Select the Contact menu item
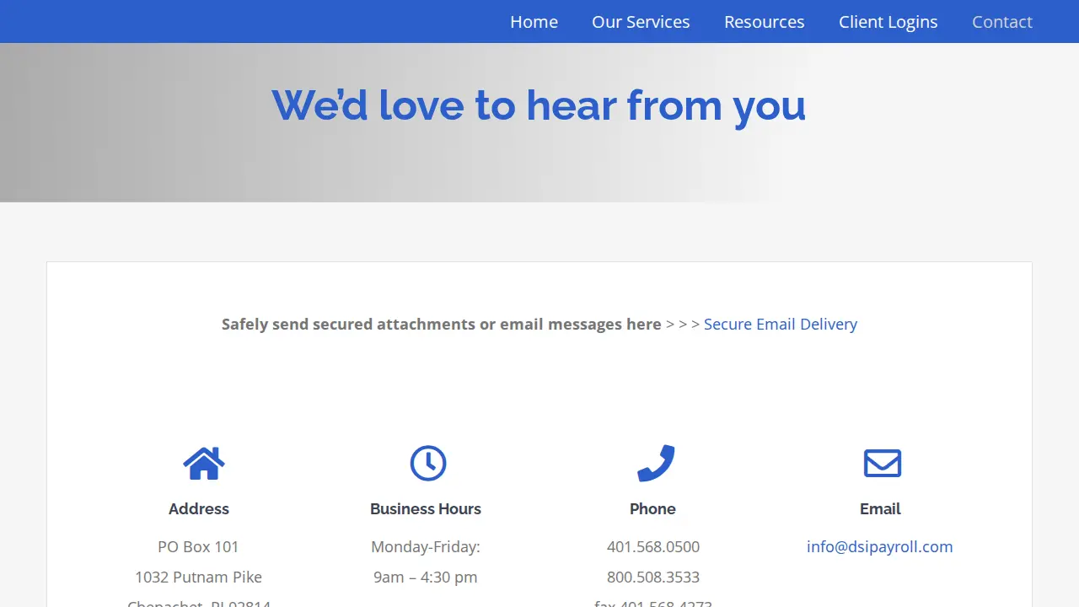The height and width of the screenshot is (607, 1079). (1002, 22)
